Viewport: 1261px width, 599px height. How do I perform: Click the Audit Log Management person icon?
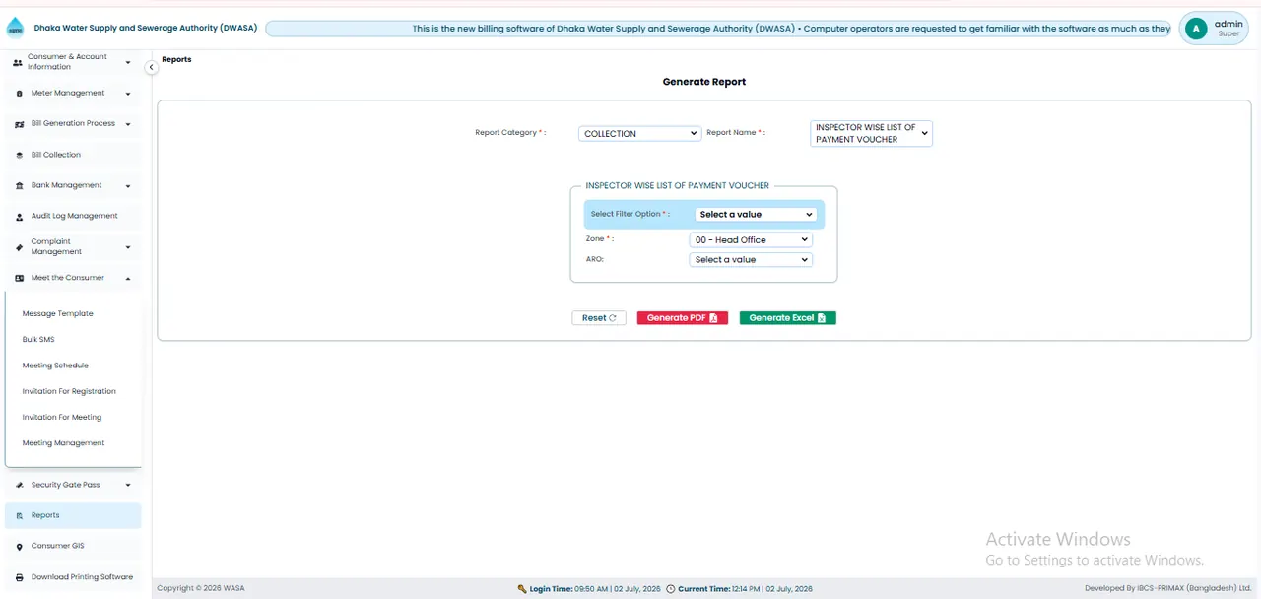point(20,216)
